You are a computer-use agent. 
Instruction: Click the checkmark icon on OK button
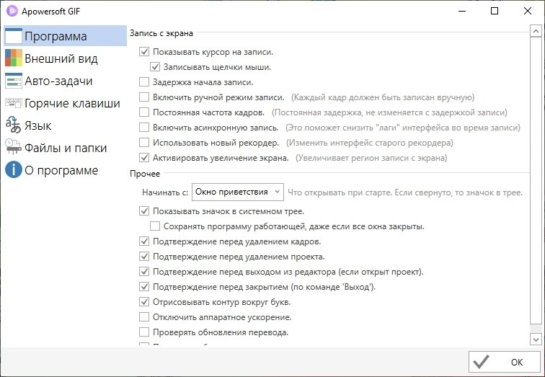coord(482,362)
